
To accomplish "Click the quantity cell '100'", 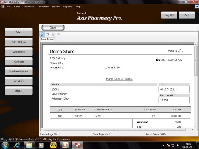I will 60,116.
